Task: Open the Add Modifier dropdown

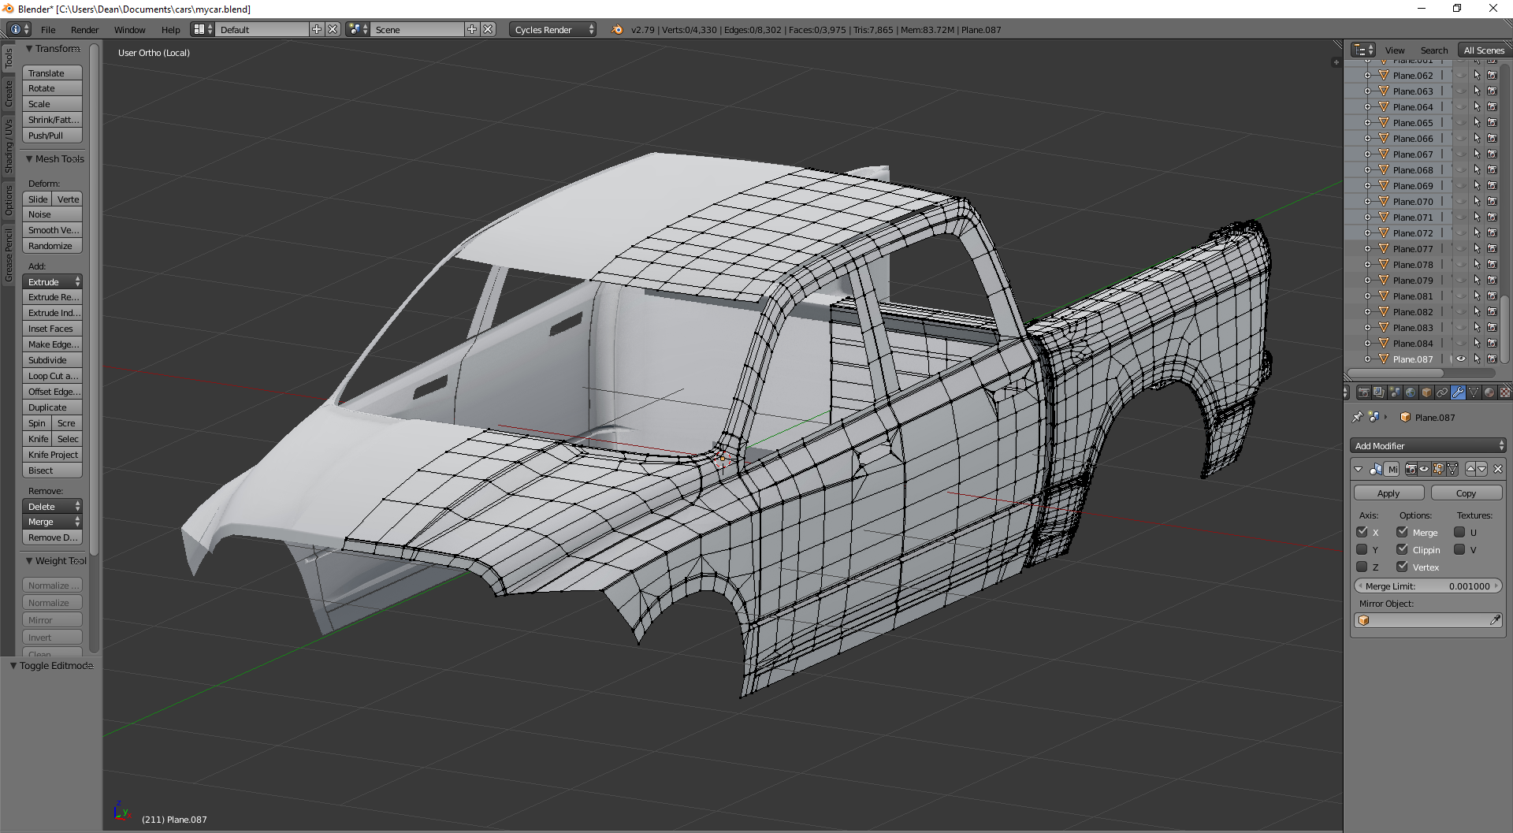Action: [1428, 446]
